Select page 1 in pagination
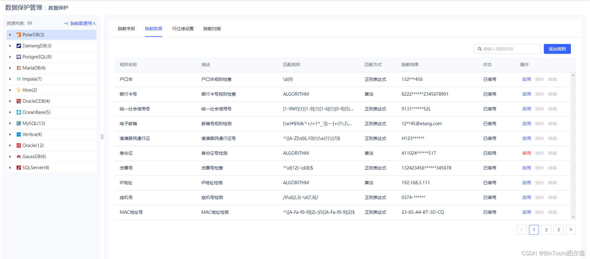 pyautogui.click(x=534, y=230)
